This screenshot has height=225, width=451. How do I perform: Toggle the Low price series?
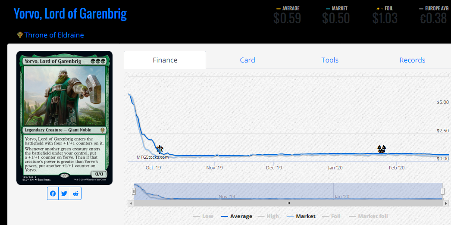point(204,216)
